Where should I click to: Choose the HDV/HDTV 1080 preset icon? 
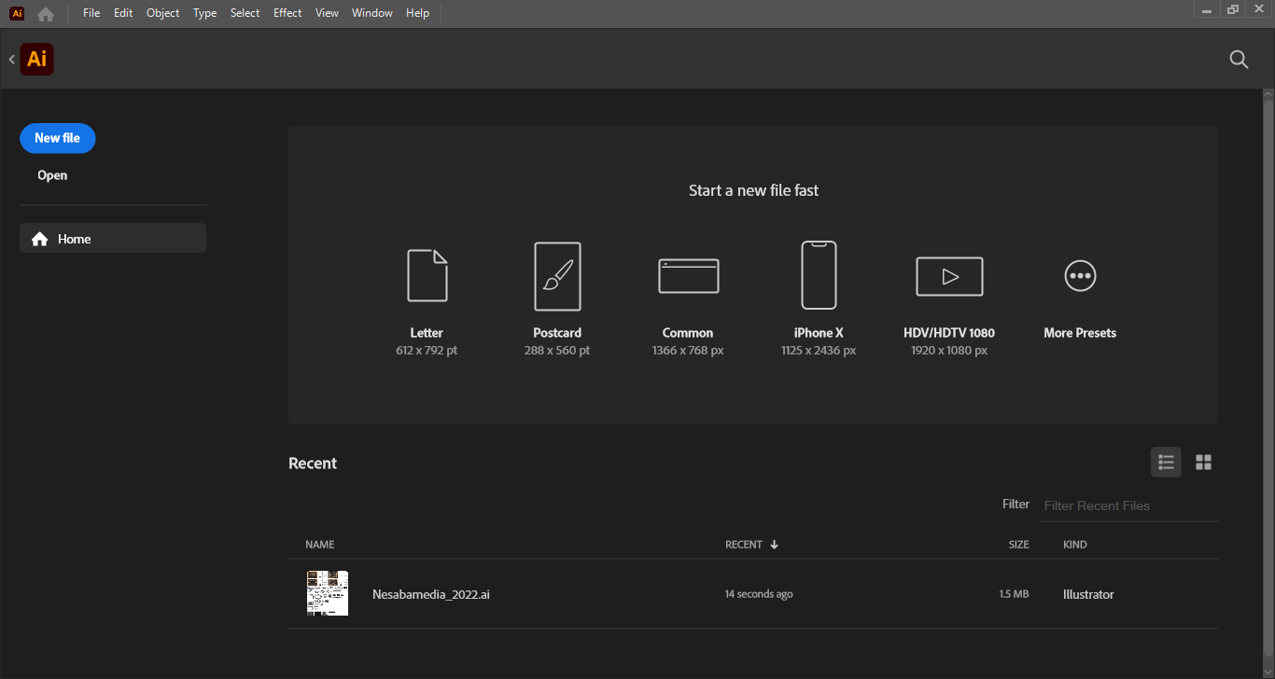point(949,276)
